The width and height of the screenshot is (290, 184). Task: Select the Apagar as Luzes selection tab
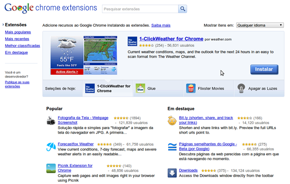point(259,88)
